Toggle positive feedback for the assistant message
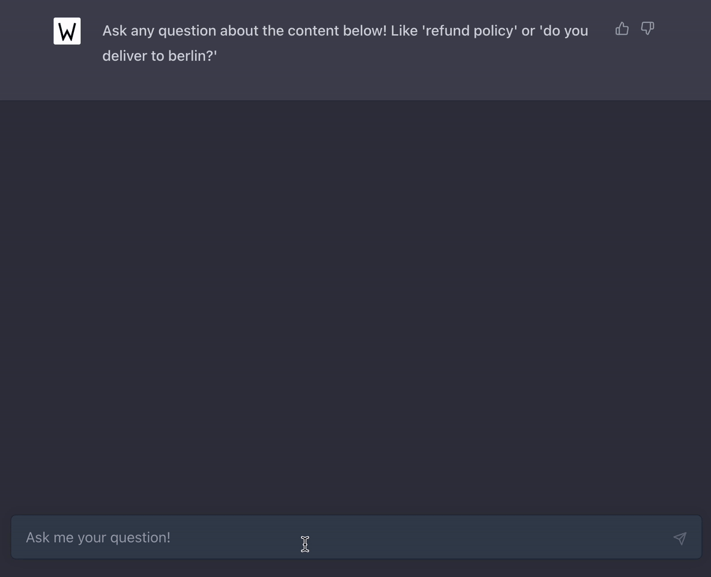This screenshot has width=711, height=577. tap(622, 28)
